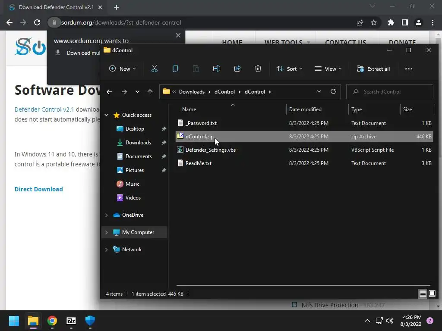This screenshot has width=442, height=331.
Task: Go forward in File Explorer navigation
Action: pos(124,92)
